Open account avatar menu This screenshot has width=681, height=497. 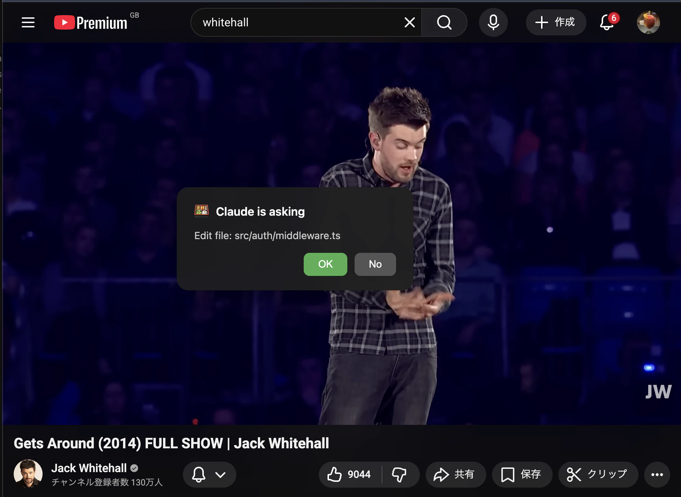[649, 22]
